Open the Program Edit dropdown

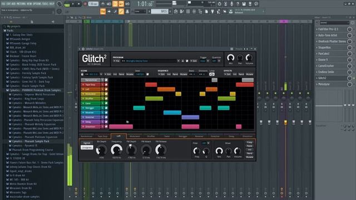[x=194, y=61]
